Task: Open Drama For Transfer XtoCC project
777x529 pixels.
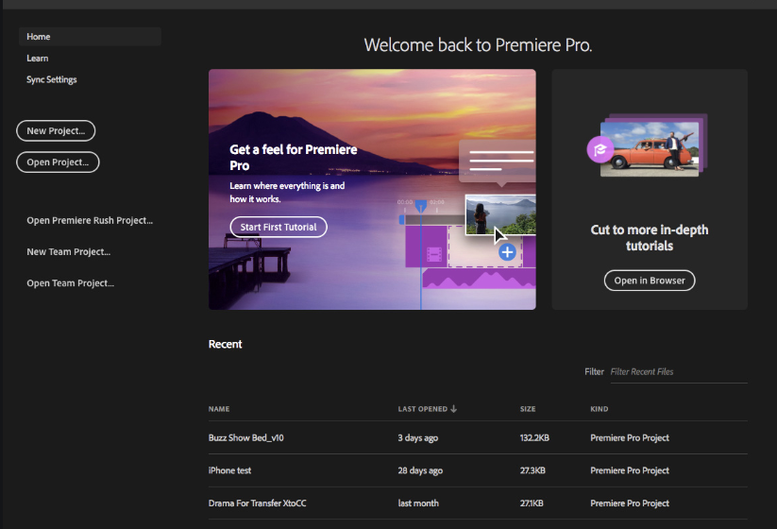Action: tap(257, 503)
